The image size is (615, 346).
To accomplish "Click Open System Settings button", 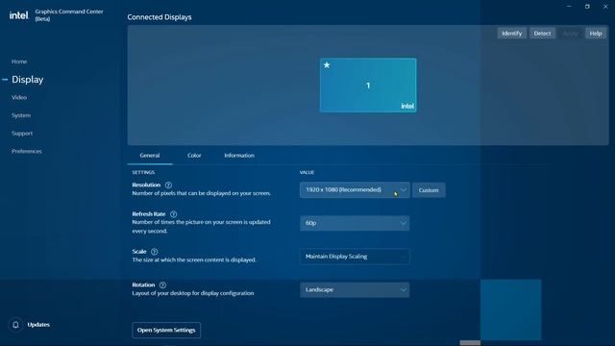I will click(166, 331).
